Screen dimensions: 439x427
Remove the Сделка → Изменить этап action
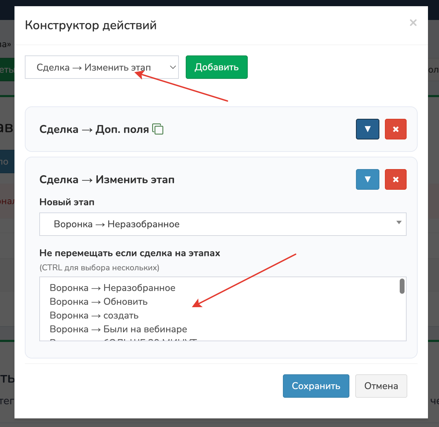[396, 179]
